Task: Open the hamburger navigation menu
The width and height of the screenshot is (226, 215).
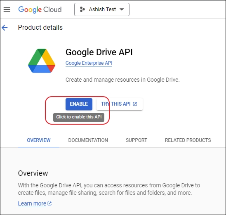Action: [7, 9]
